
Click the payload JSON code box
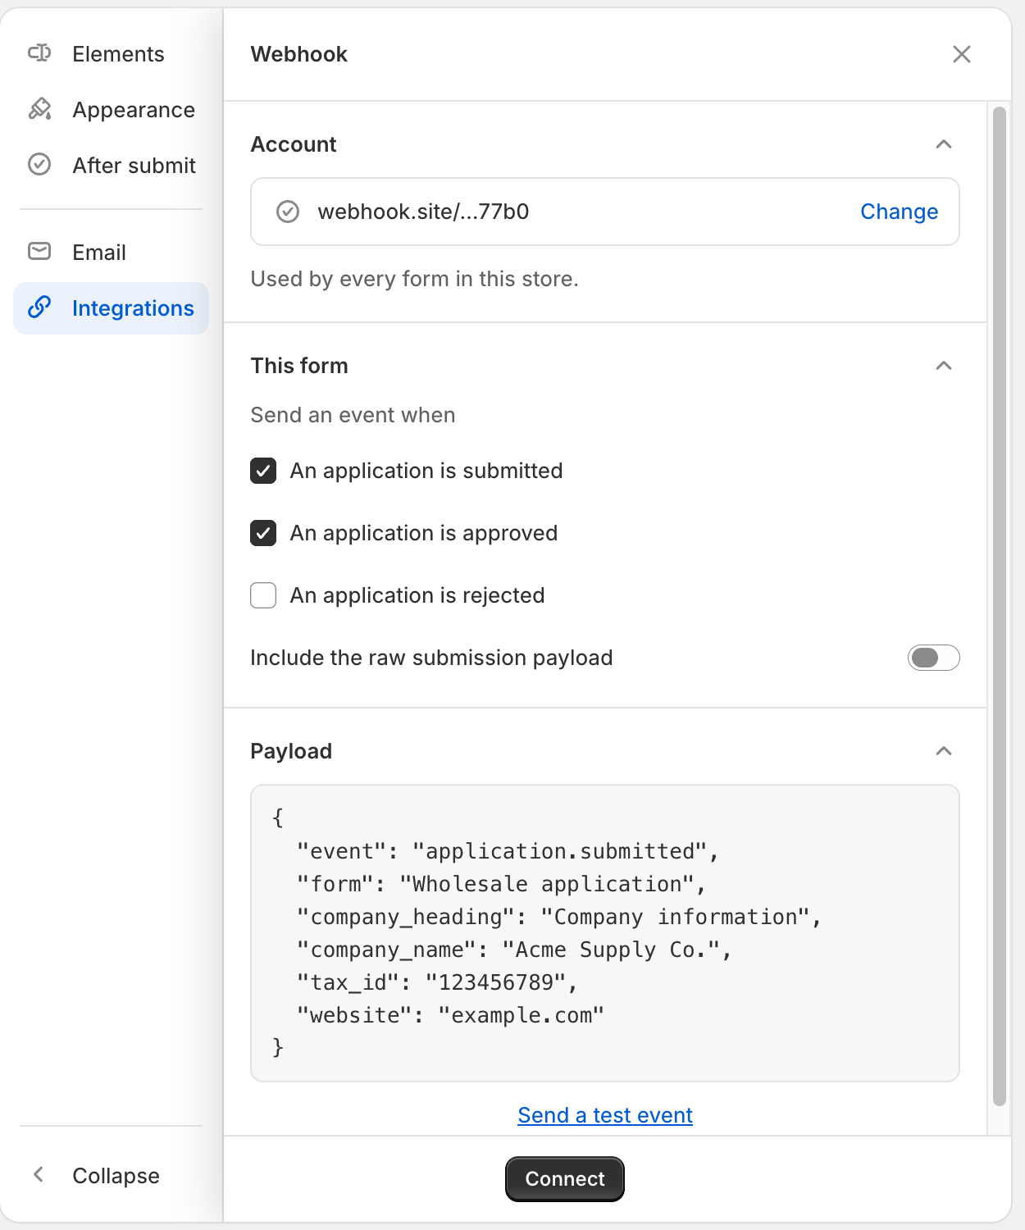[605, 933]
